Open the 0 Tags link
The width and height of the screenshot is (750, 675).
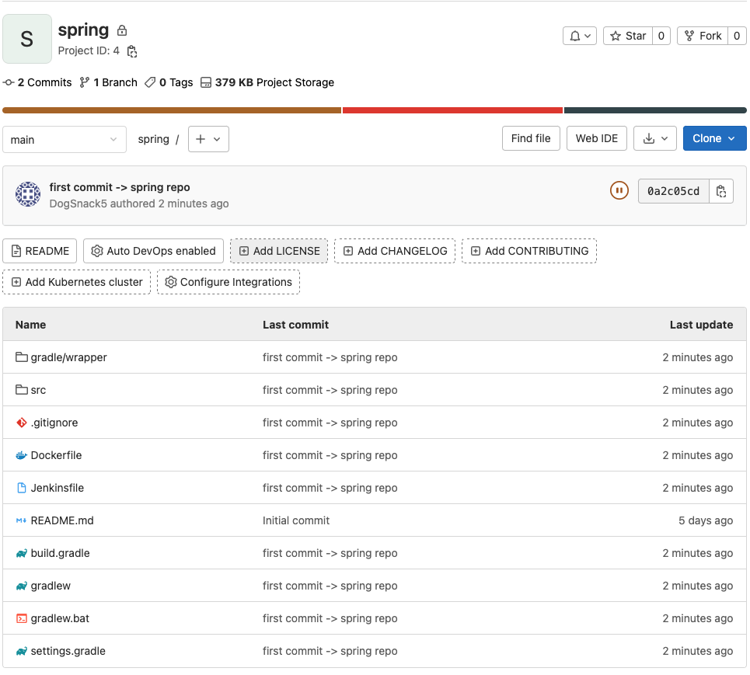(x=169, y=82)
